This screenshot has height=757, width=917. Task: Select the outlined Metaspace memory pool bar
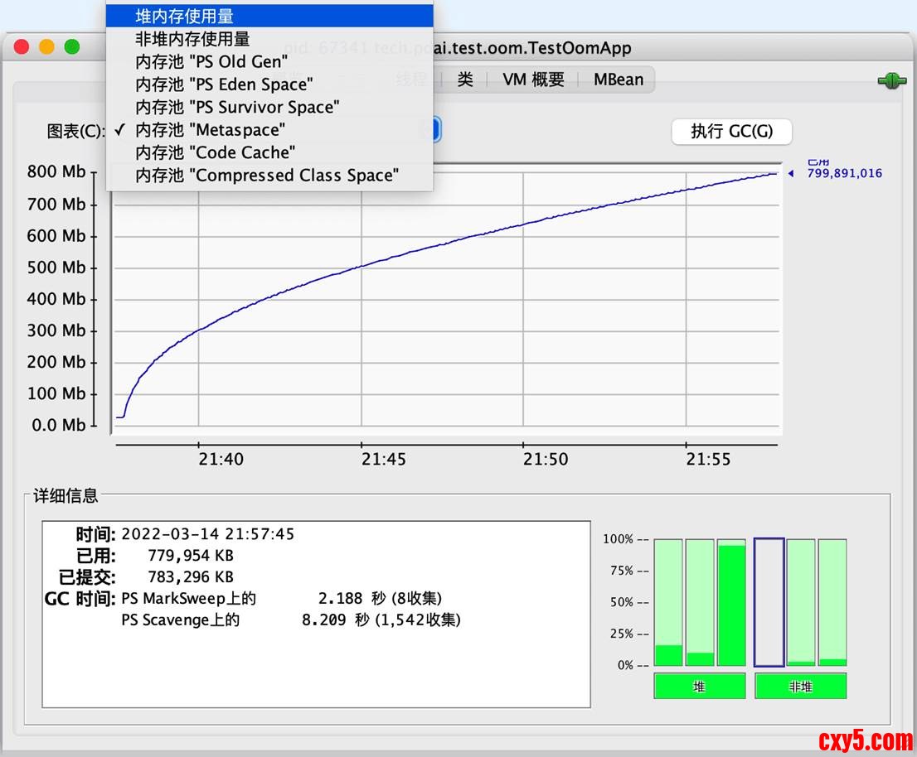click(769, 602)
